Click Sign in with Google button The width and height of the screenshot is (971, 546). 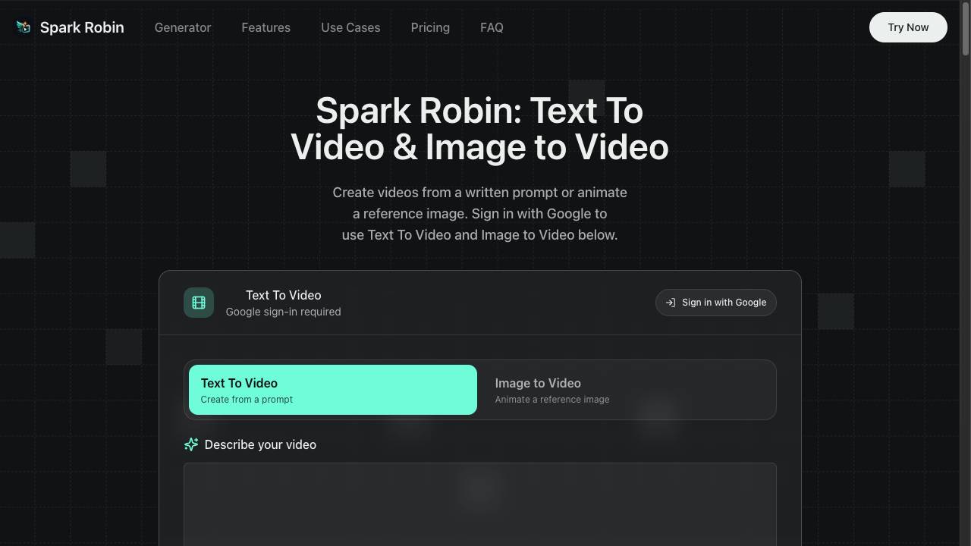coord(715,303)
